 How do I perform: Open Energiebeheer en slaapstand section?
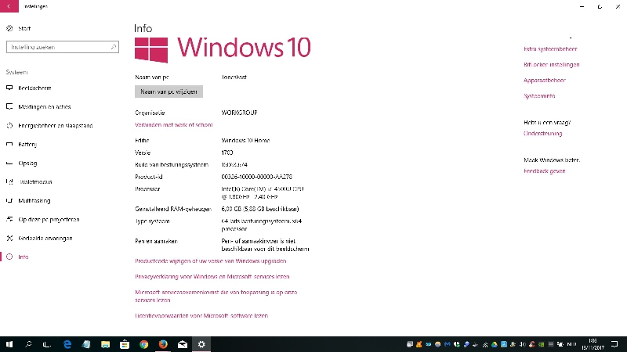(55, 125)
